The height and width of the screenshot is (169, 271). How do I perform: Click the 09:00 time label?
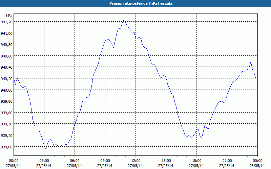tap(105, 161)
